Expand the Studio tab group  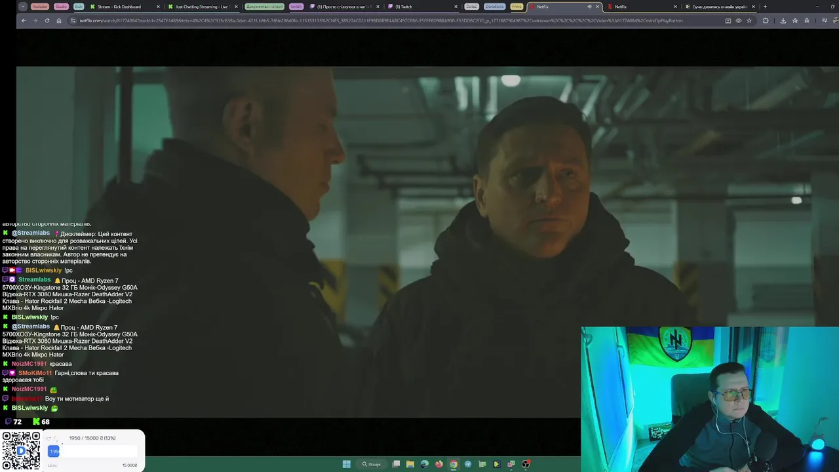tap(61, 7)
